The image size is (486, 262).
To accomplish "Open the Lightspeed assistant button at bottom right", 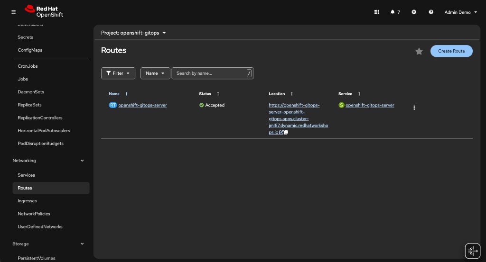I will pyautogui.click(x=473, y=251).
